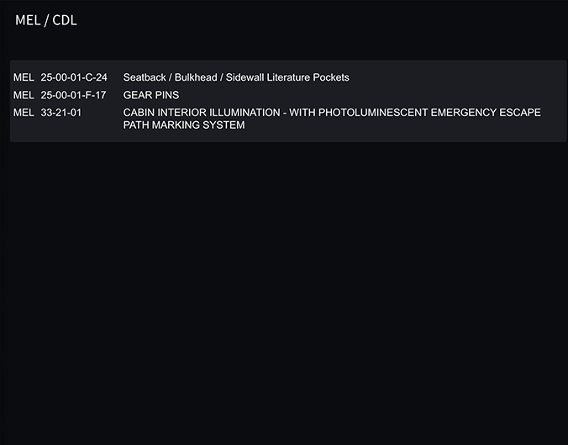Viewport: 568px width, 445px height.
Task: Open the GEAR PINS entry
Action: 151,95
